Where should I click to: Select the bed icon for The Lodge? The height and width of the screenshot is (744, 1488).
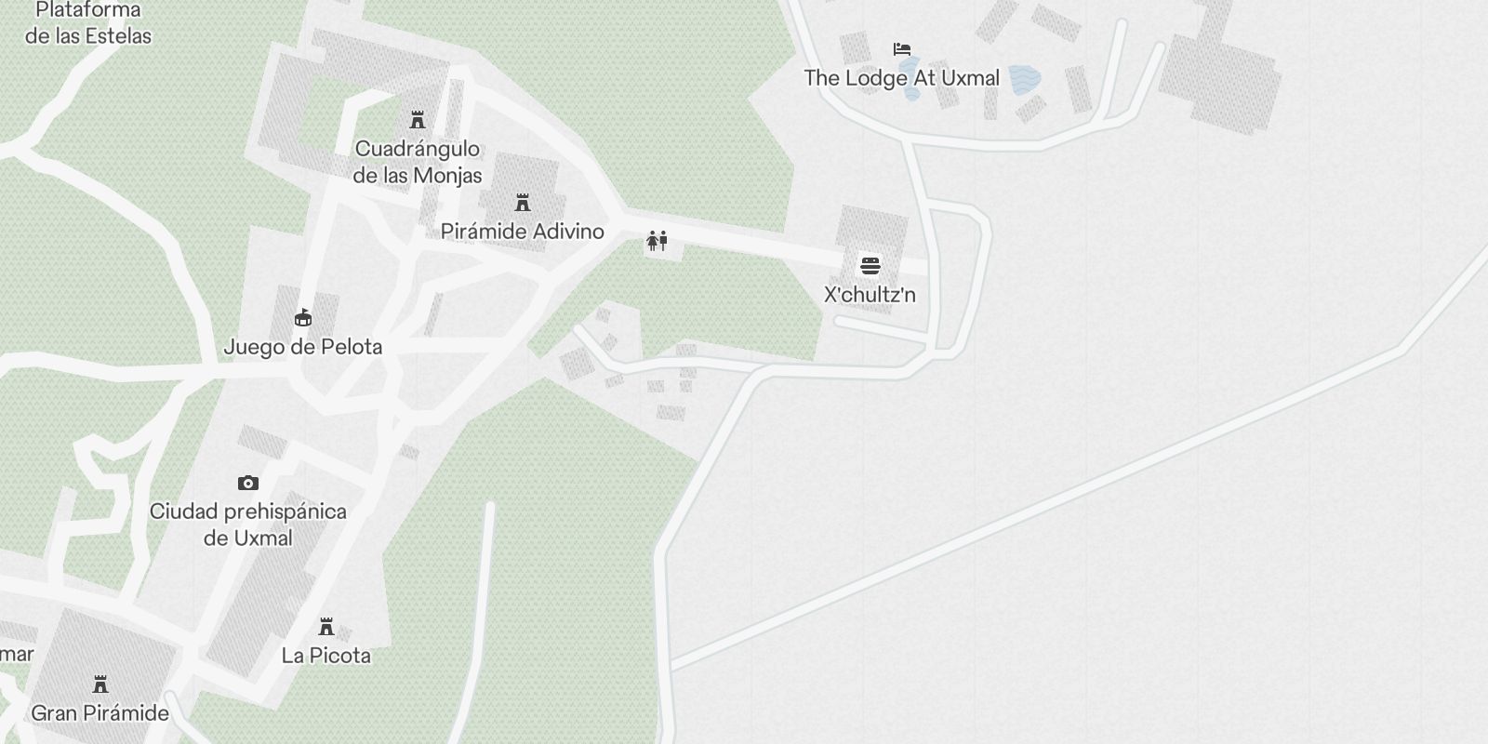click(902, 49)
